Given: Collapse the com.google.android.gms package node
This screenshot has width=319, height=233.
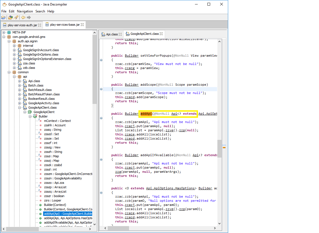Looking at the screenshot, I should pos(4,37).
